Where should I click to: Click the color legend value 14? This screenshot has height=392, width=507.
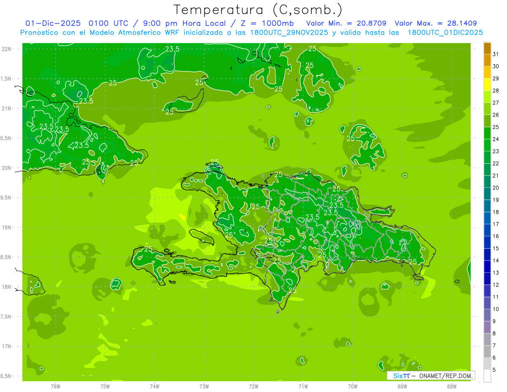[496, 260]
